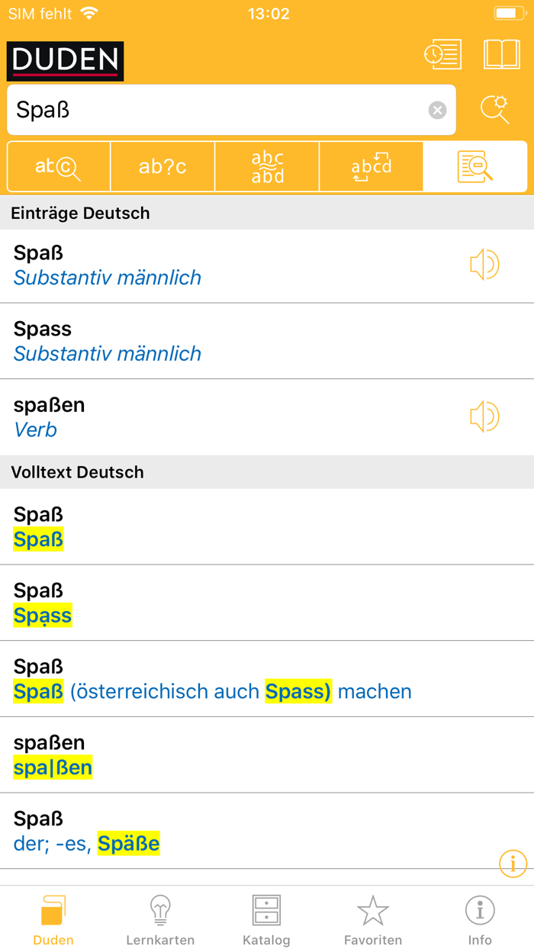This screenshot has width=534, height=949.
Task: Open the entry Spass Substantiv männlich
Action: pyautogui.click(x=229, y=341)
